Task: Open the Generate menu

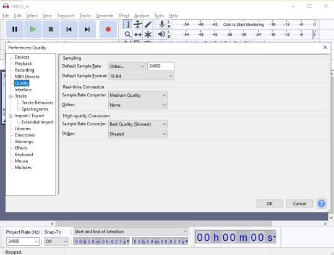Action: coord(105,15)
